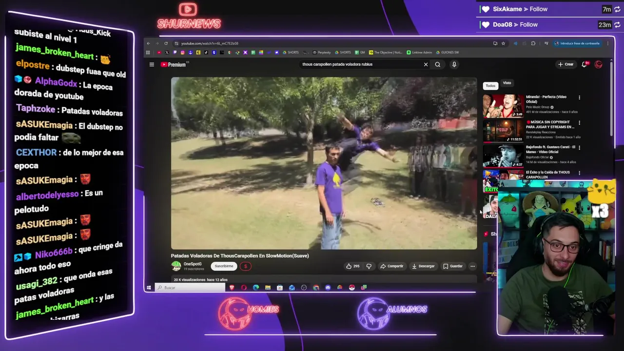624x351 pixels.
Task: Open options for MÚSICA SIN COPYRIGHT video
Action: click(579, 123)
